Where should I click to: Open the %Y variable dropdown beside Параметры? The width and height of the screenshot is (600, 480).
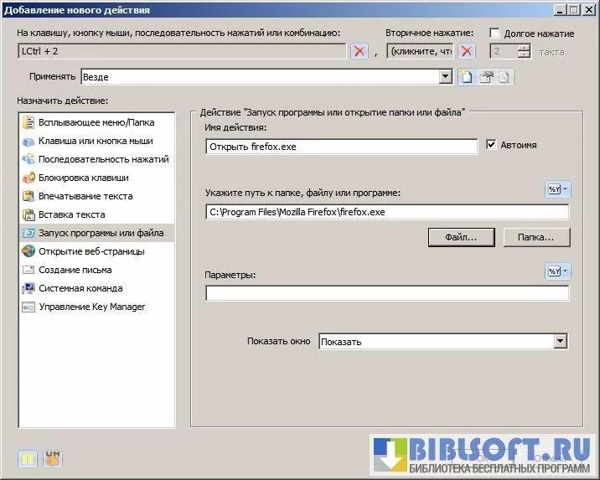click(557, 271)
